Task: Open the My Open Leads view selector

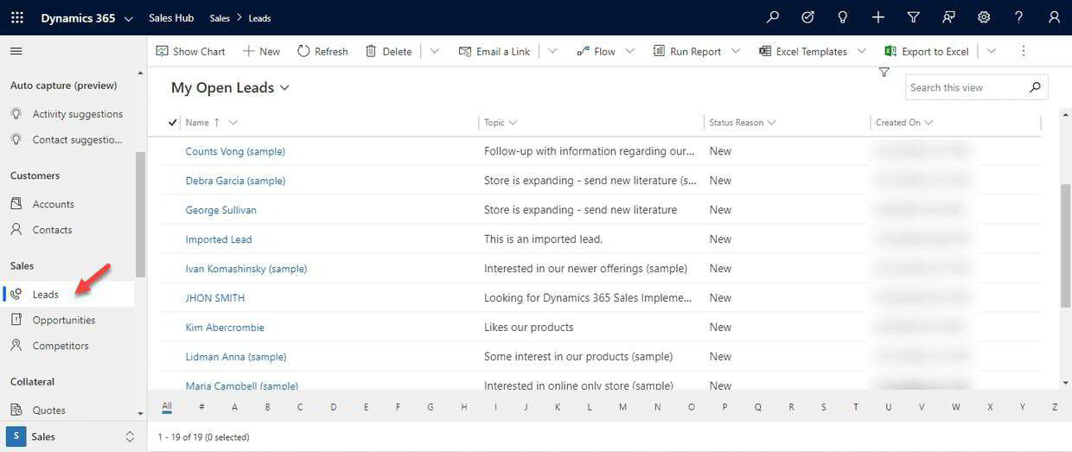Action: click(x=230, y=87)
